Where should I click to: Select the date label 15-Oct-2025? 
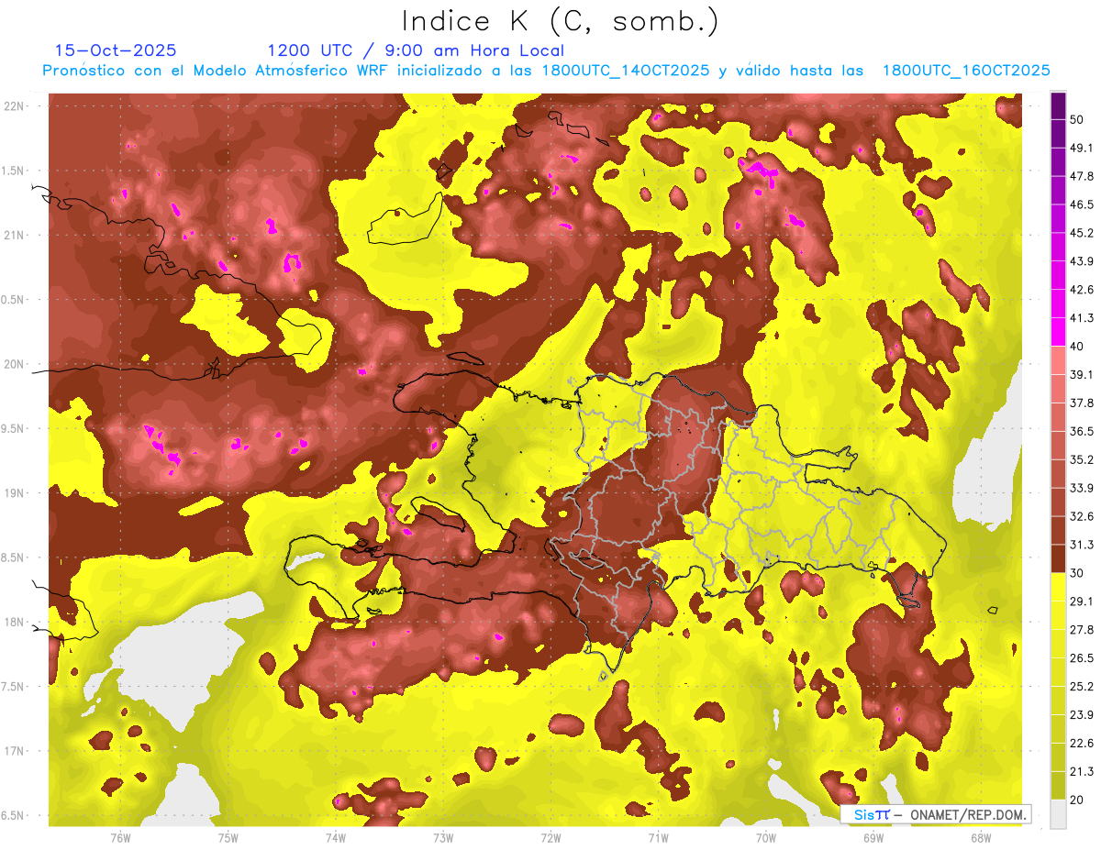coord(116,50)
